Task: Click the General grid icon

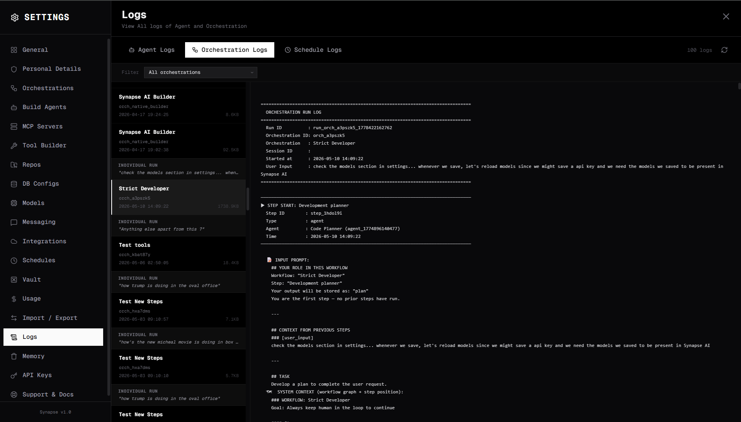Action: coord(14,50)
